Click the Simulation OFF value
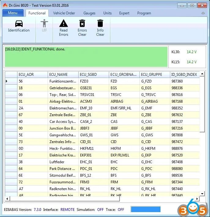Image resolution: width=210 pixels, height=217 pixels. (x=100, y=210)
